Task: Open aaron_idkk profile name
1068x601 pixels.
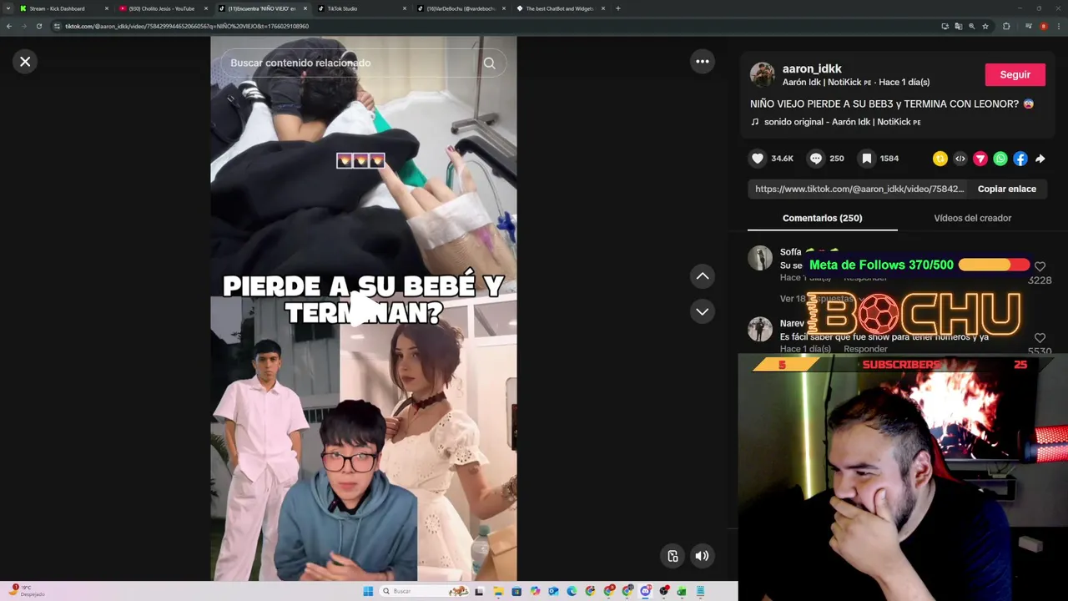Action: coord(812,68)
